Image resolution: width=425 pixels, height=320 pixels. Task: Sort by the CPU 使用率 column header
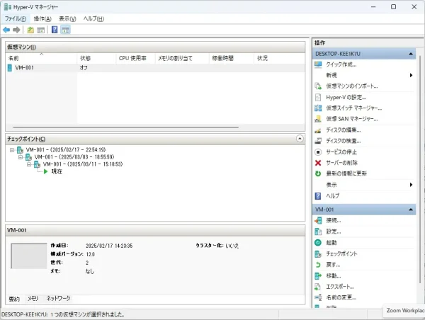(135, 58)
